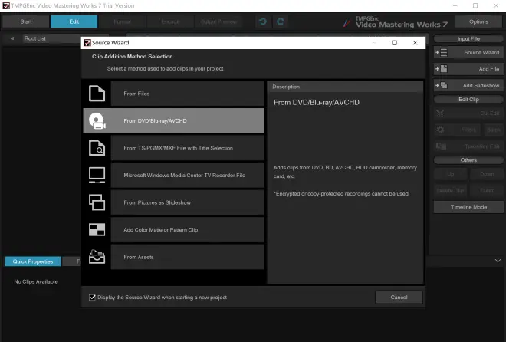Choose From TS/PGMX/MXF File with Title Selection
This screenshot has height=342, width=506.
(x=188, y=148)
